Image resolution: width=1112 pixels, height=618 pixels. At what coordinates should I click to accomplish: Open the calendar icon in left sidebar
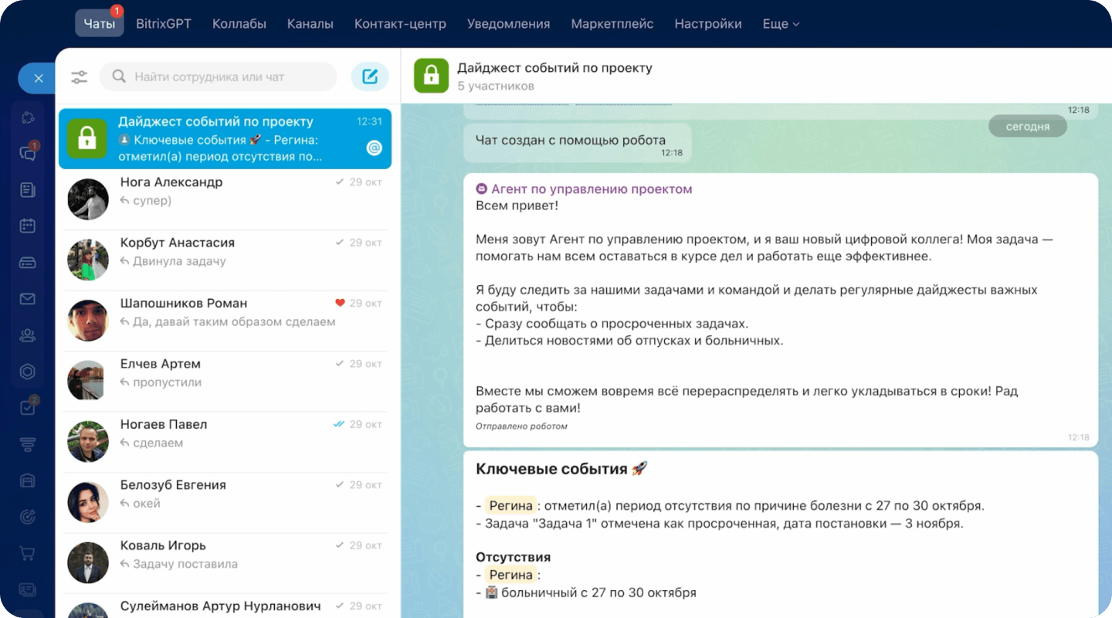[28, 226]
